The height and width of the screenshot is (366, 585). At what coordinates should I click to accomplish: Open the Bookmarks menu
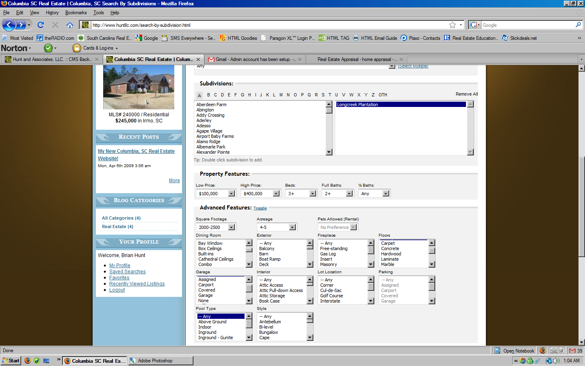pos(76,13)
